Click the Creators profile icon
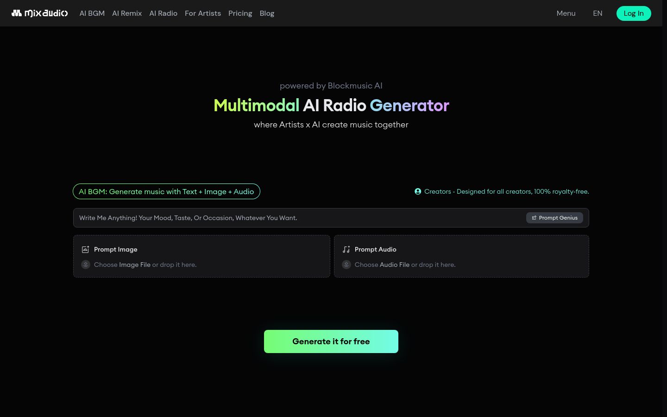Viewport: 667px width, 417px height. [418, 191]
